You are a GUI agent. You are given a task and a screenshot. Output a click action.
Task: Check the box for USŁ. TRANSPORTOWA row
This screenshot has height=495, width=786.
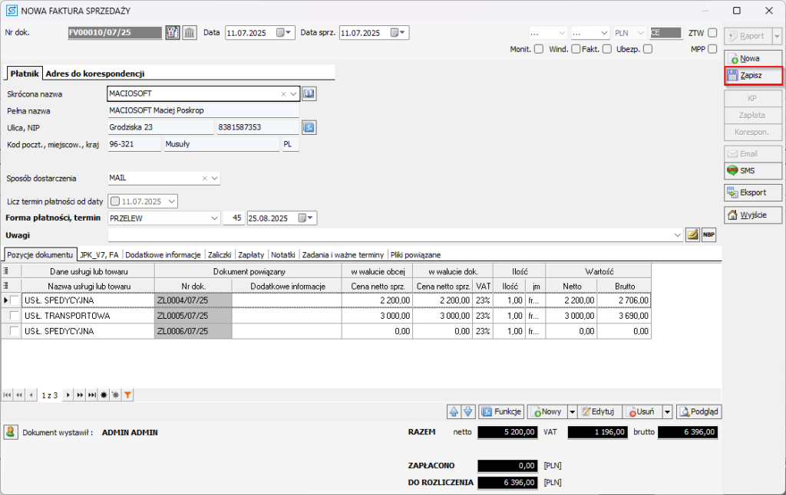tap(15, 316)
